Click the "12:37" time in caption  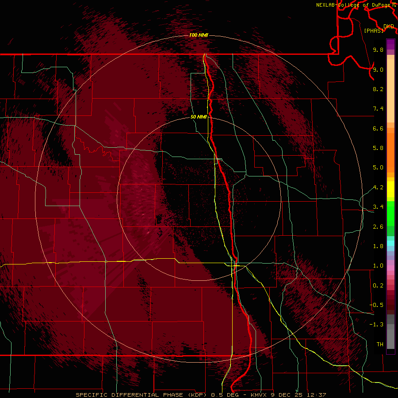click(x=316, y=395)
